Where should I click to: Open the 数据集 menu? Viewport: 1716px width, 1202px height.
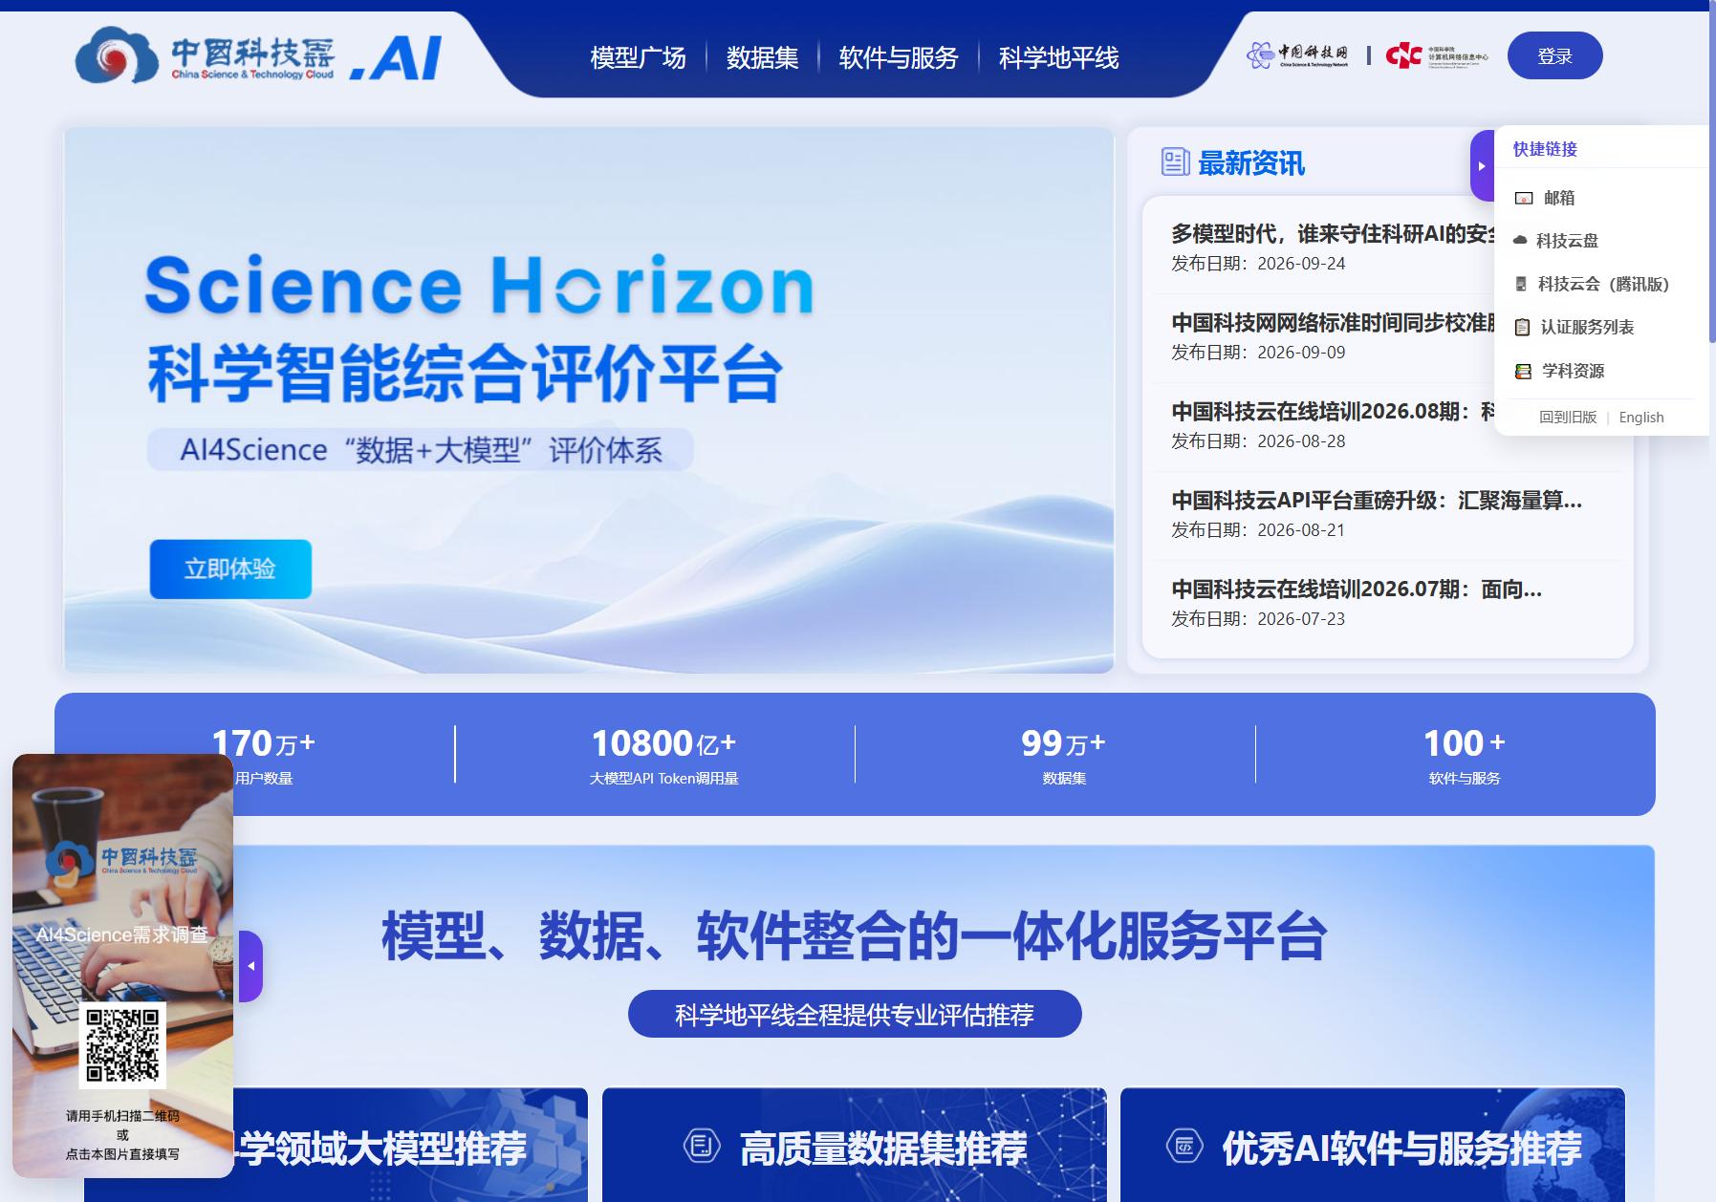762,57
